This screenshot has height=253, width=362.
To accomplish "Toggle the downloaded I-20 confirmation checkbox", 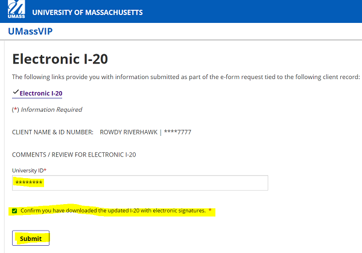I will tap(14, 211).
